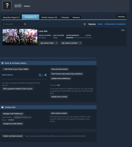
Task: Click the Country: Italy text
Action: (55, 85)
